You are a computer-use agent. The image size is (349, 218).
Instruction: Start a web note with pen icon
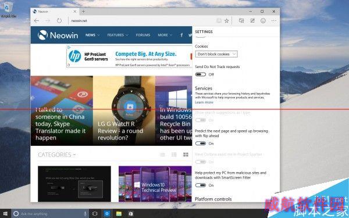click(x=252, y=21)
